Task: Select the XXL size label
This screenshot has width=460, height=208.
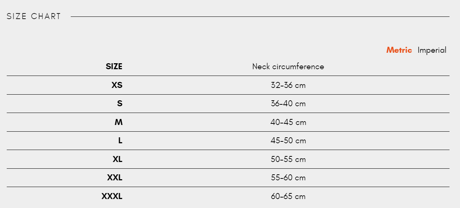Action: [x=115, y=178]
